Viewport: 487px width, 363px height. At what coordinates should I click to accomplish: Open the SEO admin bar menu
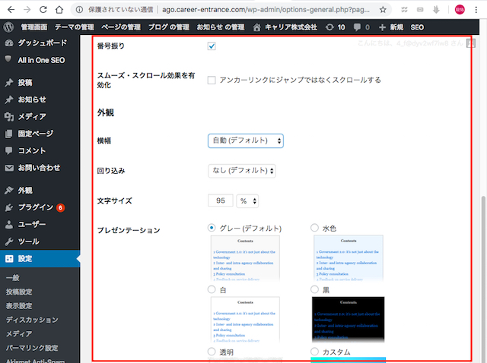coord(417,27)
